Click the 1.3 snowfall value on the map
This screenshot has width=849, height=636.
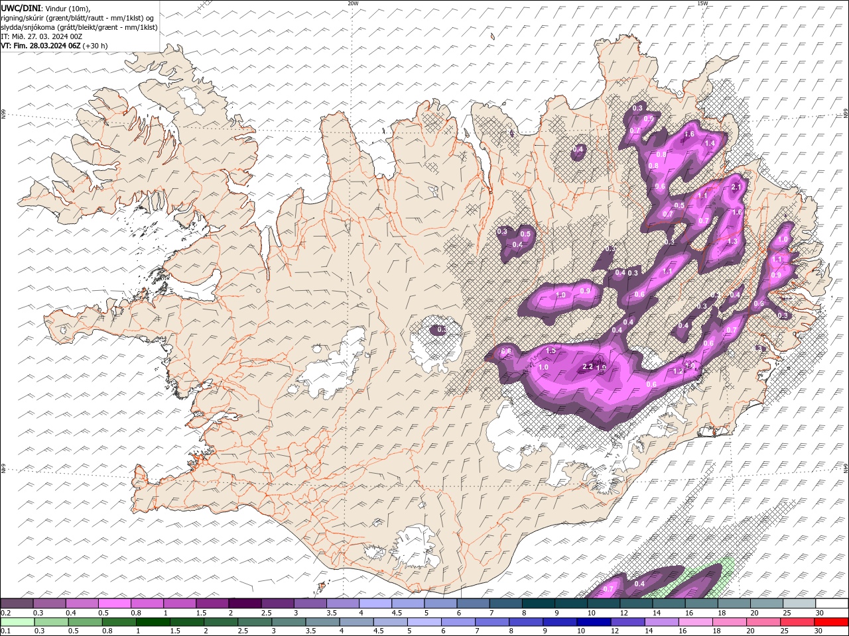[732, 242]
